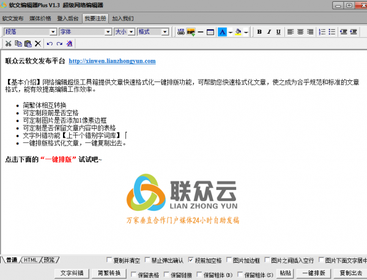Apply the yellow highlight bucket color
The width and height of the screenshot is (367, 280).
[239, 32]
